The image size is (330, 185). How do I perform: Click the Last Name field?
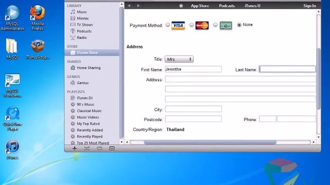(288, 69)
